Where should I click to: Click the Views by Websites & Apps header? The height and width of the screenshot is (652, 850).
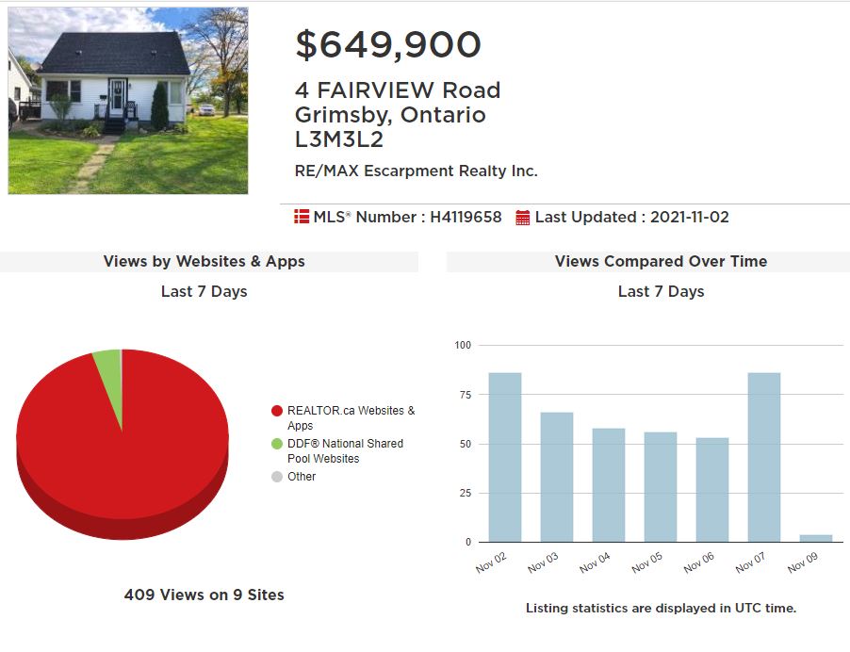click(204, 261)
